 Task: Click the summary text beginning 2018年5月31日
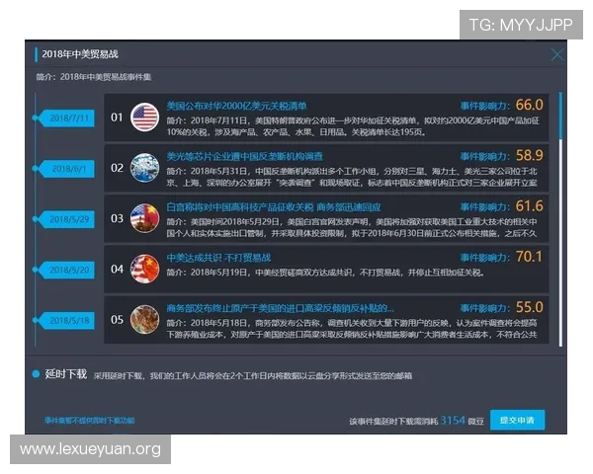[352, 177]
